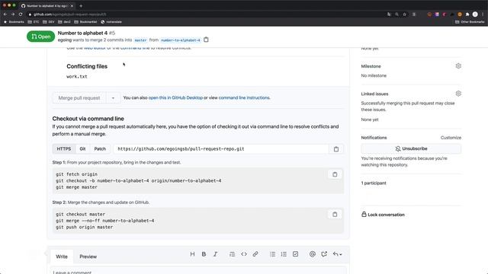This screenshot has height=274, width=488.
Task: Go back in browser history
Action: (x=5, y=14)
